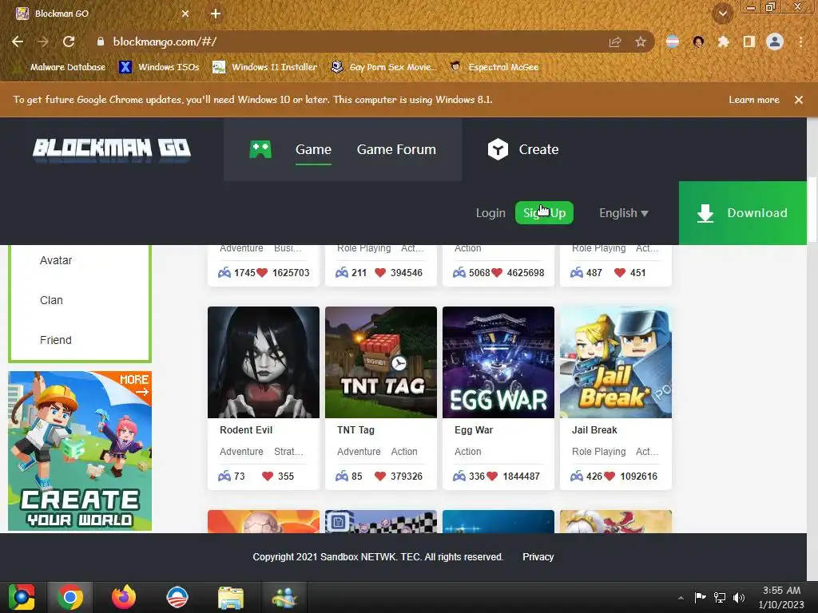Click the network tray icon
This screenshot has height=613, width=818.
coord(720,597)
